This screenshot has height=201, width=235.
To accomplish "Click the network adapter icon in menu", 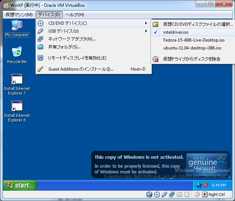I will (40, 39).
